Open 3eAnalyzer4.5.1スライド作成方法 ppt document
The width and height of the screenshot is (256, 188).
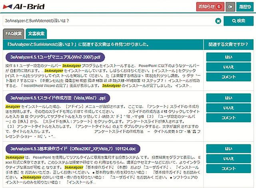[58, 98]
